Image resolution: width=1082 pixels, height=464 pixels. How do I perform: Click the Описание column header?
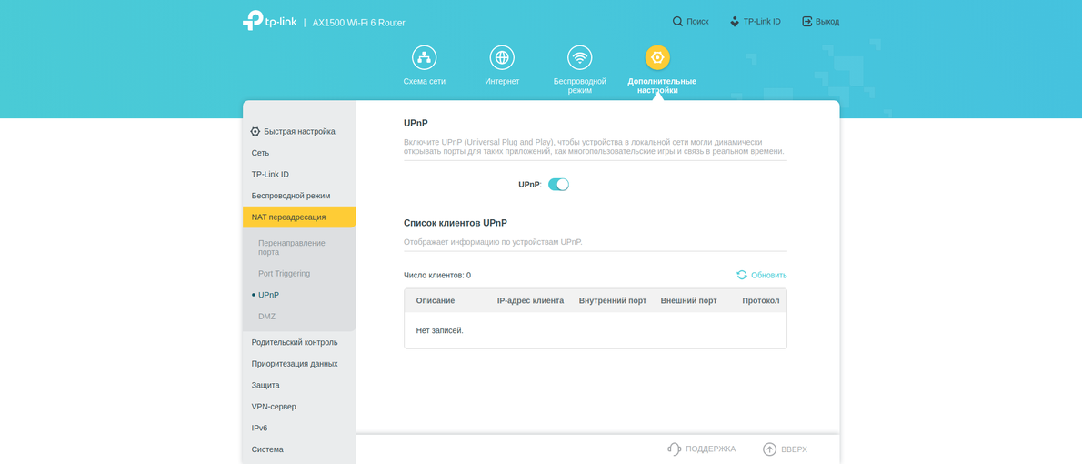(x=436, y=300)
